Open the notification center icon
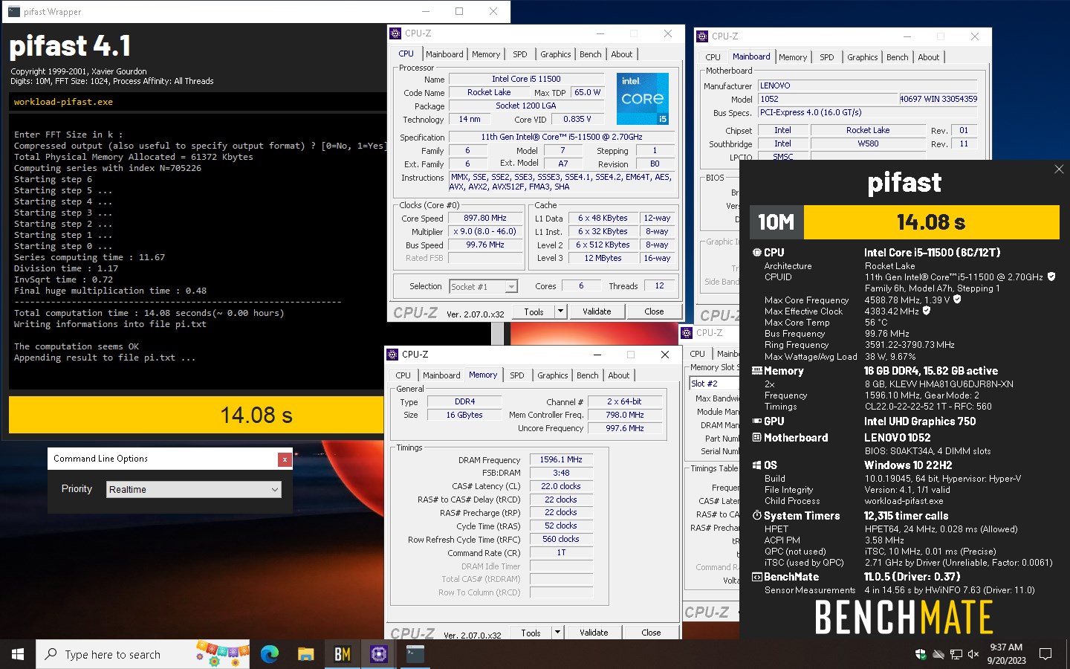 pyautogui.click(x=1045, y=654)
